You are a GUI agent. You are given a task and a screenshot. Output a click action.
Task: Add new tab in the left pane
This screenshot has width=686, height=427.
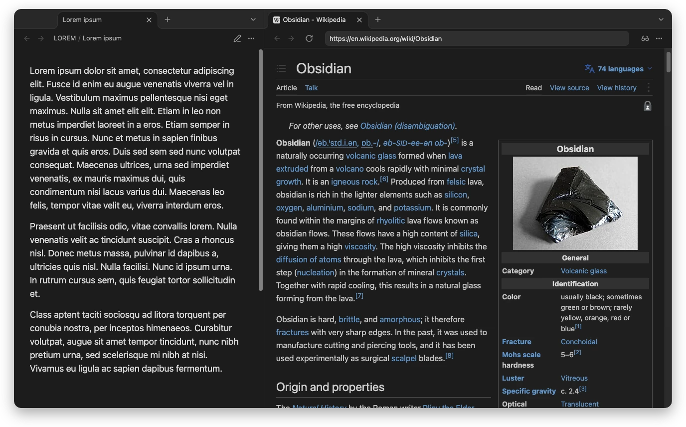point(168,19)
